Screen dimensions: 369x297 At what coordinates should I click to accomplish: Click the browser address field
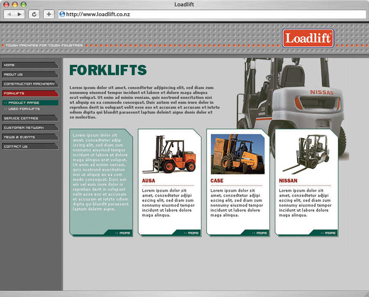(x=212, y=14)
